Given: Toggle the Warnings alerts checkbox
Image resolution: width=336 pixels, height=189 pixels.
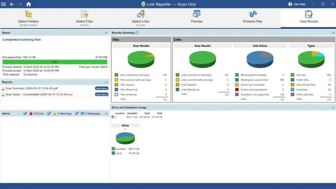Looking at the screenshot, I should click(49, 113).
